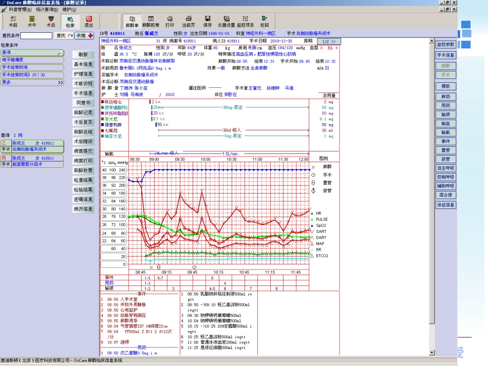Screen dimensions: 488x366
Task: Open the 统计查询 menu
Action: pyautogui.click(x=47, y=9)
